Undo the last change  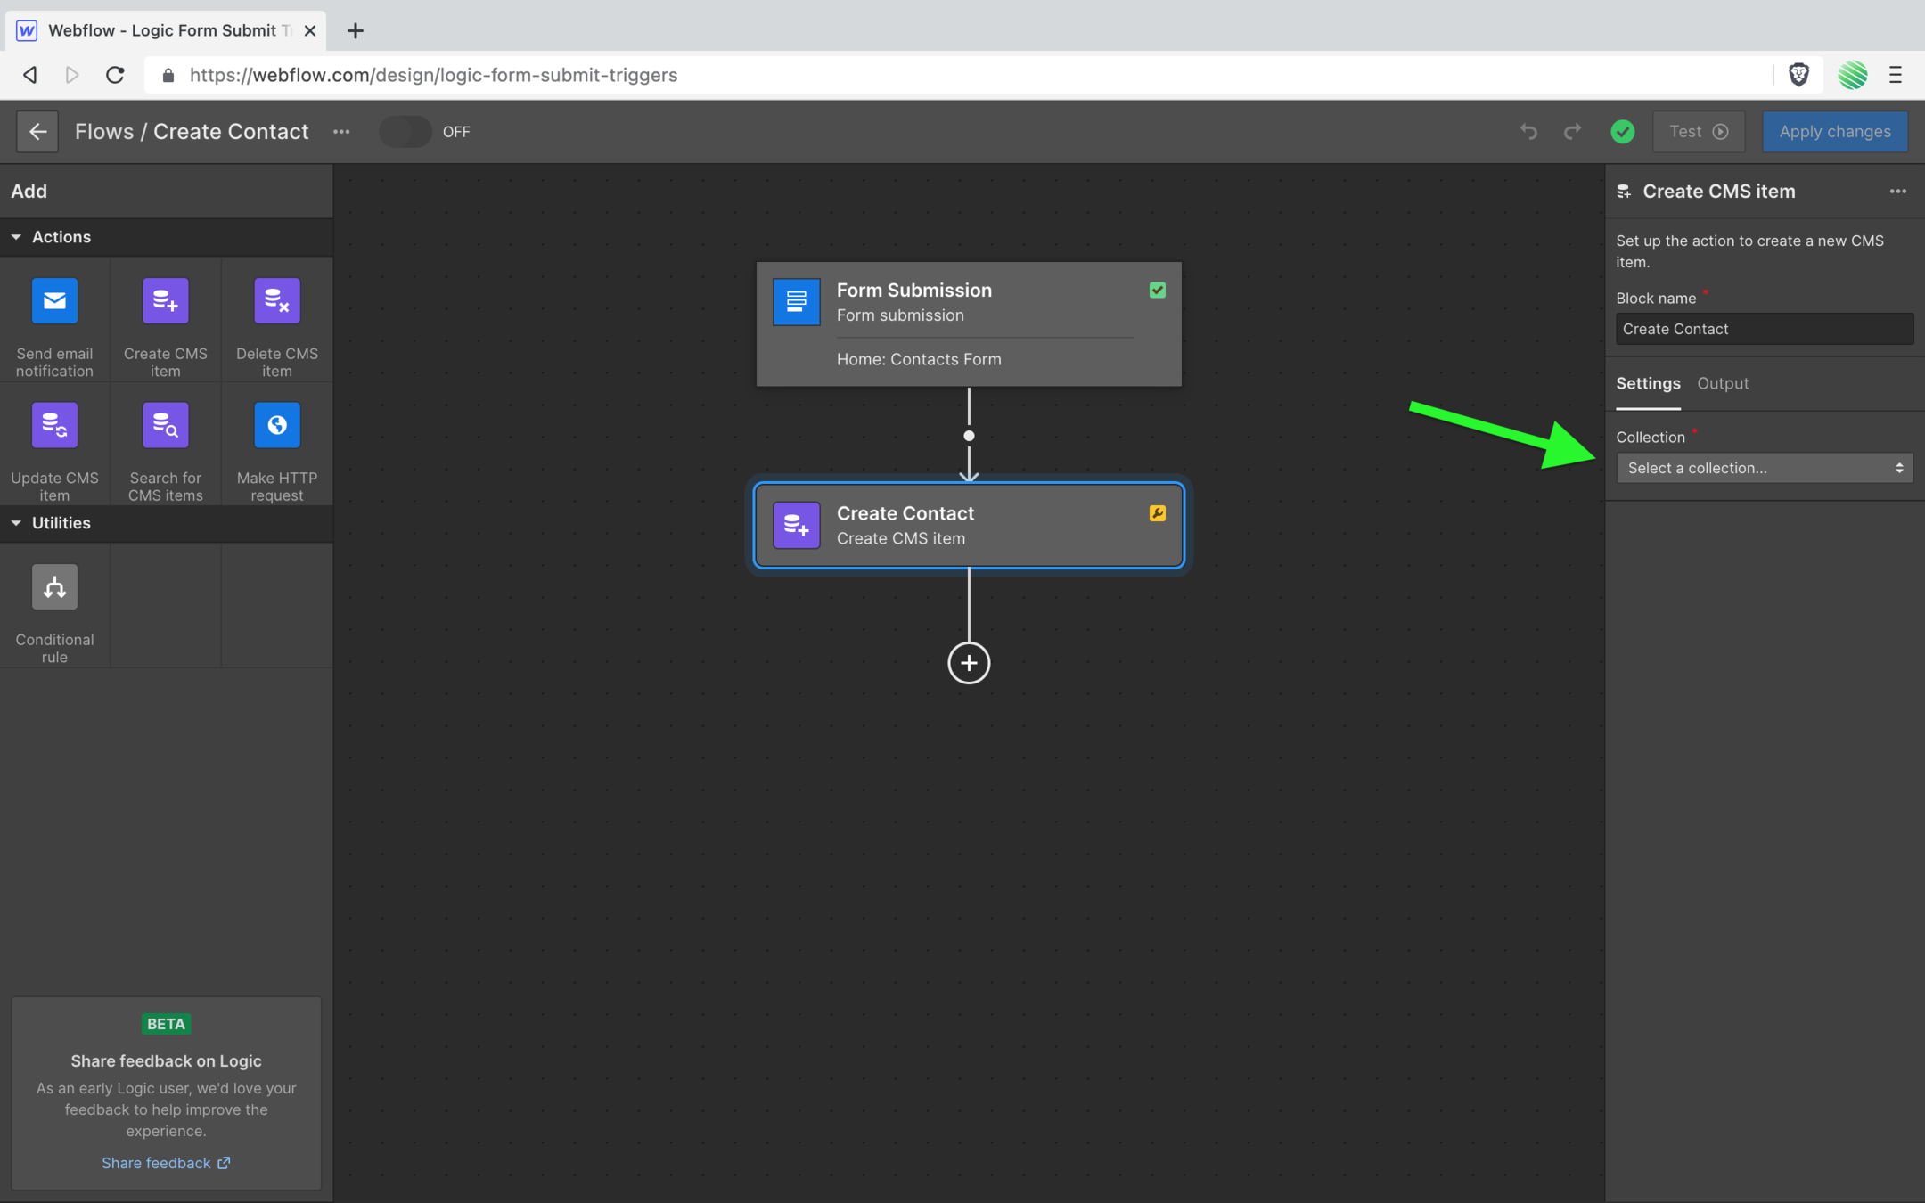(1529, 132)
